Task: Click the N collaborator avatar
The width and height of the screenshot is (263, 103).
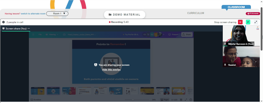Action: tap(148, 34)
